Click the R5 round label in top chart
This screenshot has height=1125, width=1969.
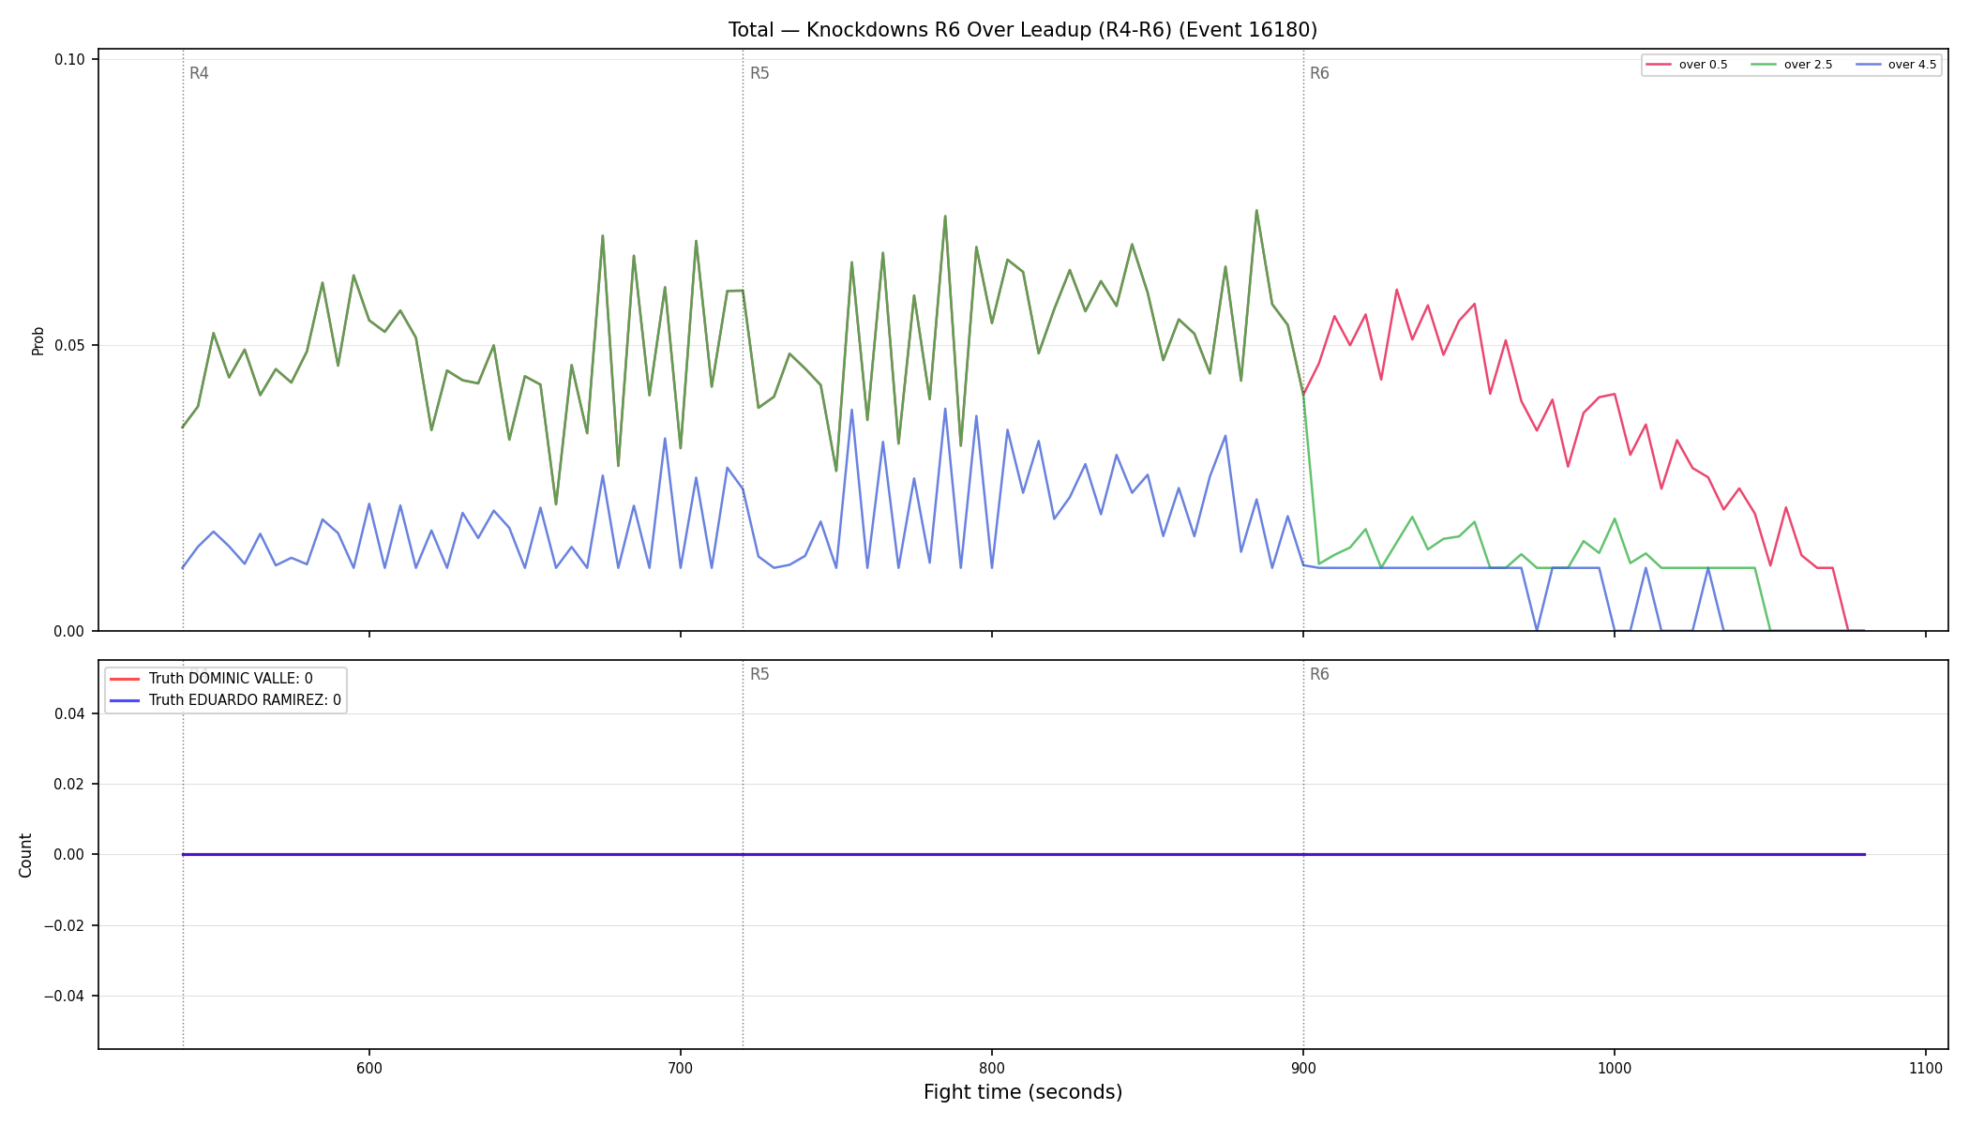[759, 74]
